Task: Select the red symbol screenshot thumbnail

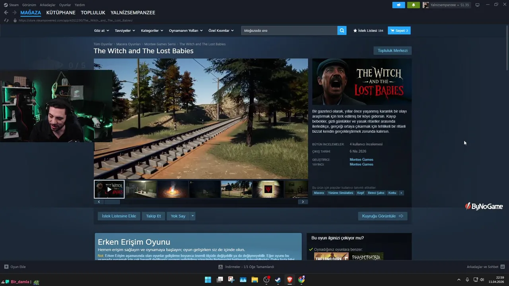Action: [268, 189]
